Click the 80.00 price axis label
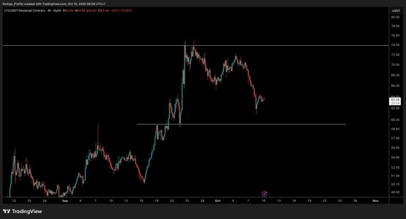406x219 pixels. point(395,17)
